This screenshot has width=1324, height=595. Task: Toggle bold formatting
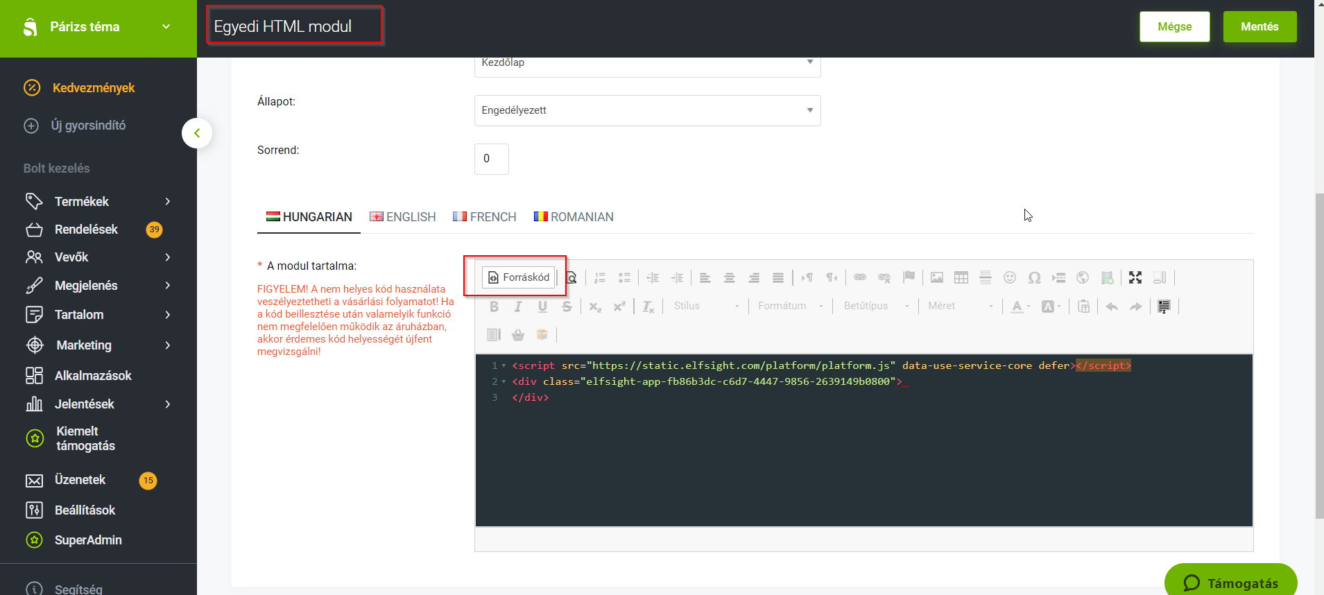494,307
